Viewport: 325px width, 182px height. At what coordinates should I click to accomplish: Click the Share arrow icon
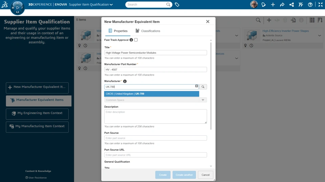(x=282, y=4)
